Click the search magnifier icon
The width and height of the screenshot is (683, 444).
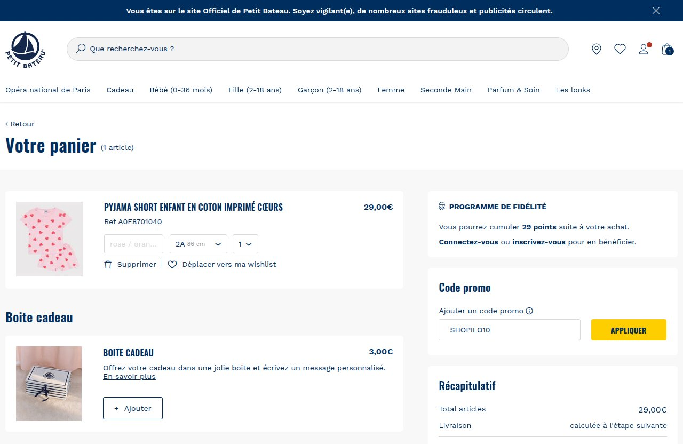81,49
